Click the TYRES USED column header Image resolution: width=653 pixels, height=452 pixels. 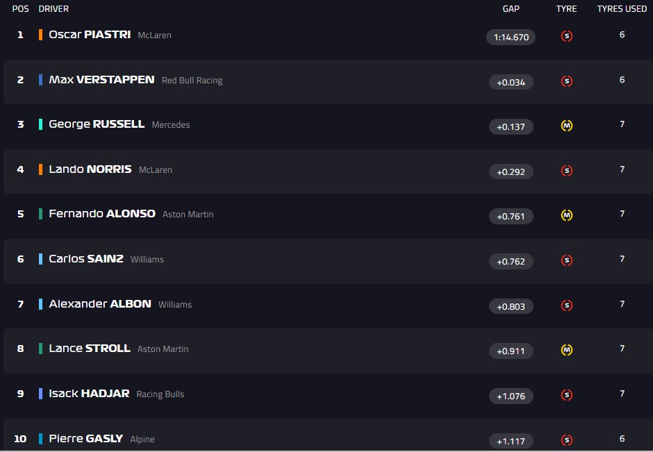pos(622,9)
